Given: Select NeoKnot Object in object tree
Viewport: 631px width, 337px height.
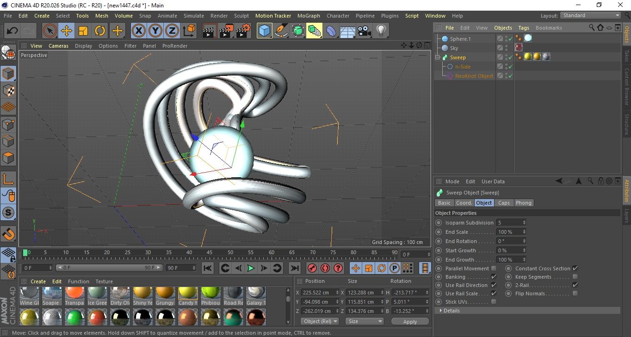Looking at the screenshot, I should click(474, 76).
